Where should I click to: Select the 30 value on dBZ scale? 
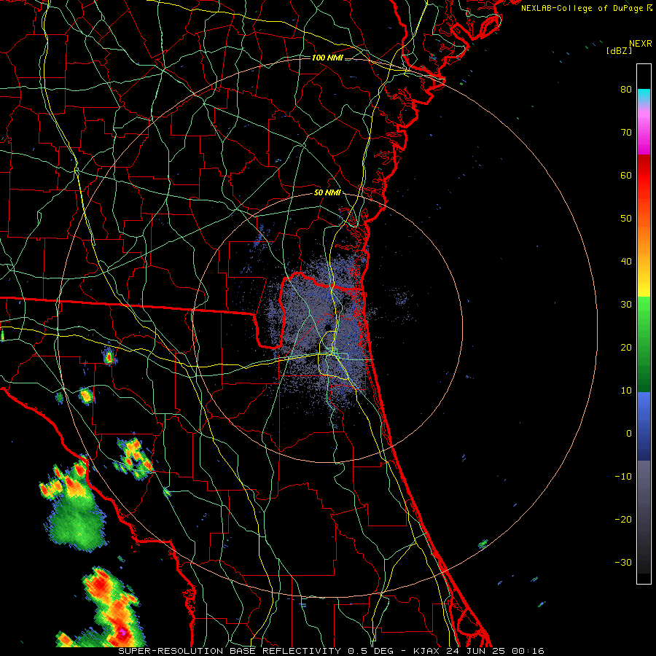tap(626, 304)
